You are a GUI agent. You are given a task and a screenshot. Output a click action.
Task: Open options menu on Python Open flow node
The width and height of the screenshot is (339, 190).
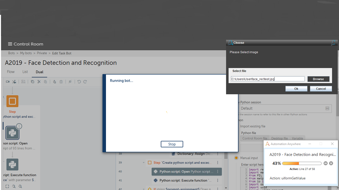(x=19, y=126)
